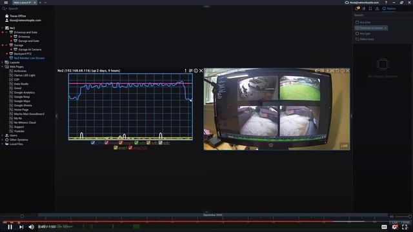Open the Support web page
The width and height of the screenshot is (413, 232).
pyautogui.click(x=19, y=127)
